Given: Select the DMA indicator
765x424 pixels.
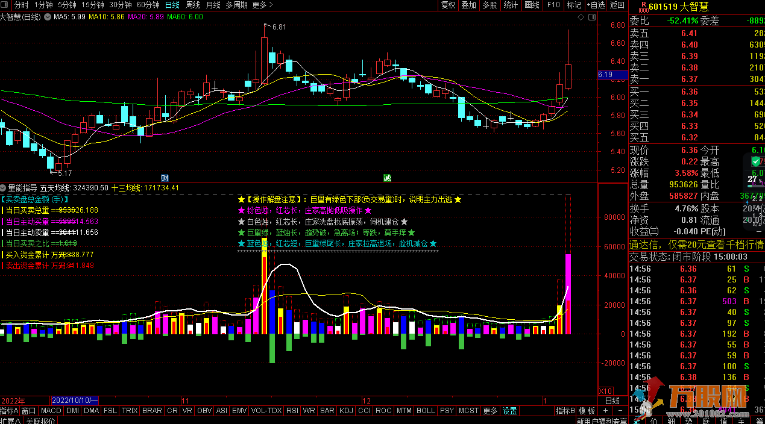Looking at the screenshot, I should click(x=91, y=411).
